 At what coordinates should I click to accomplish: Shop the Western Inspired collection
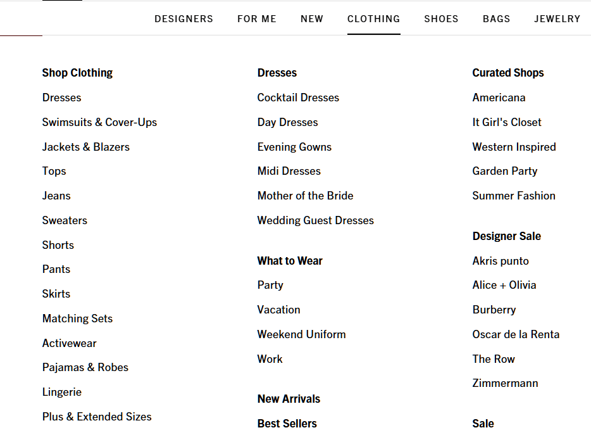point(514,147)
